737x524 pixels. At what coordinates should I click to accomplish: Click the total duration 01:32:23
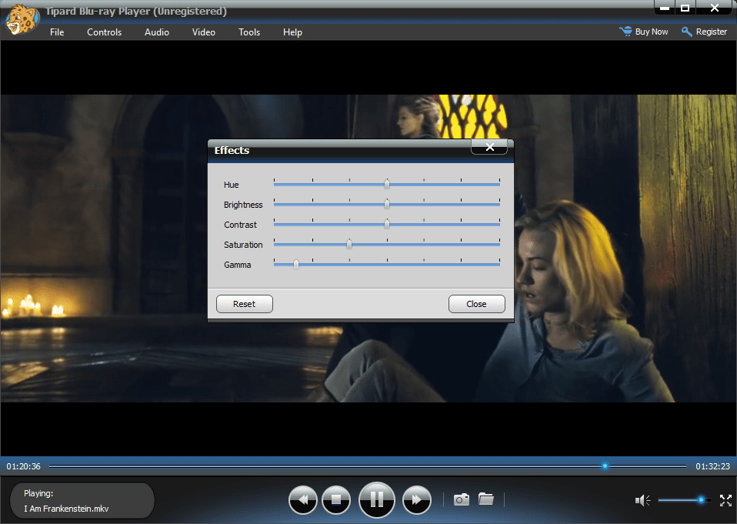point(712,466)
